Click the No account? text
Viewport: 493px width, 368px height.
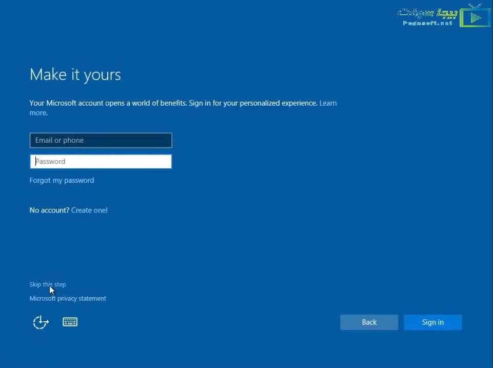(49, 210)
